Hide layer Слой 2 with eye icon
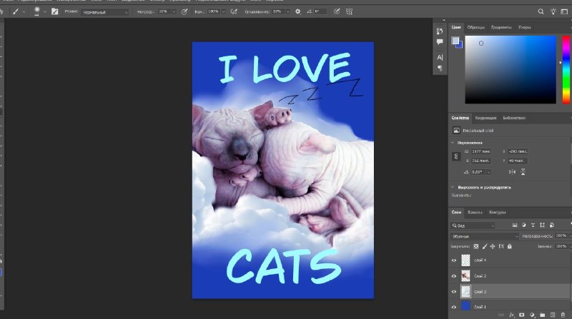572x319 pixels. [454, 276]
